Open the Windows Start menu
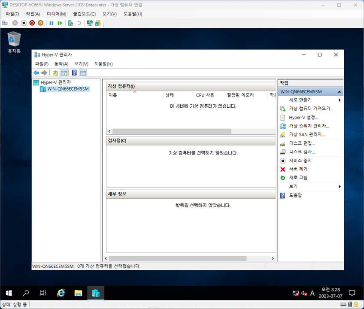364x309 pixels. point(9,293)
